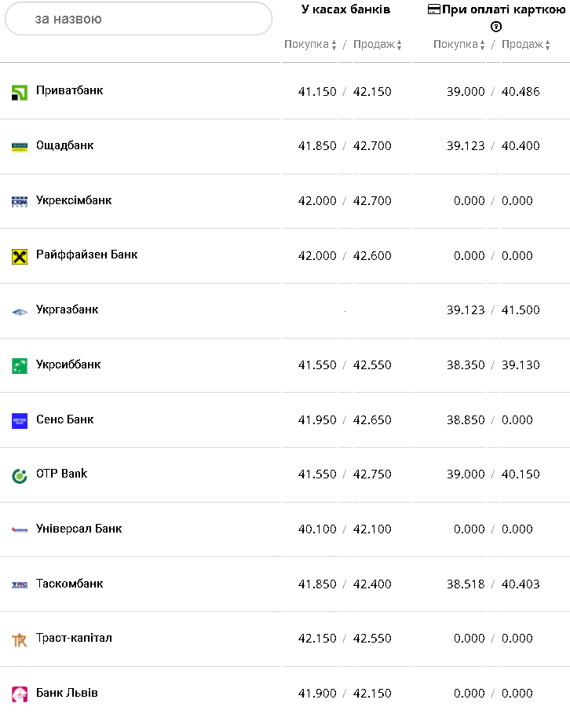
Task: Sort by cash desk Продаж column
Action: (x=378, y=45)
